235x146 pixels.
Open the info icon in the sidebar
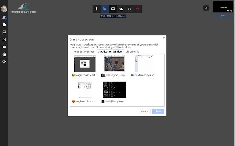point(4,25)
